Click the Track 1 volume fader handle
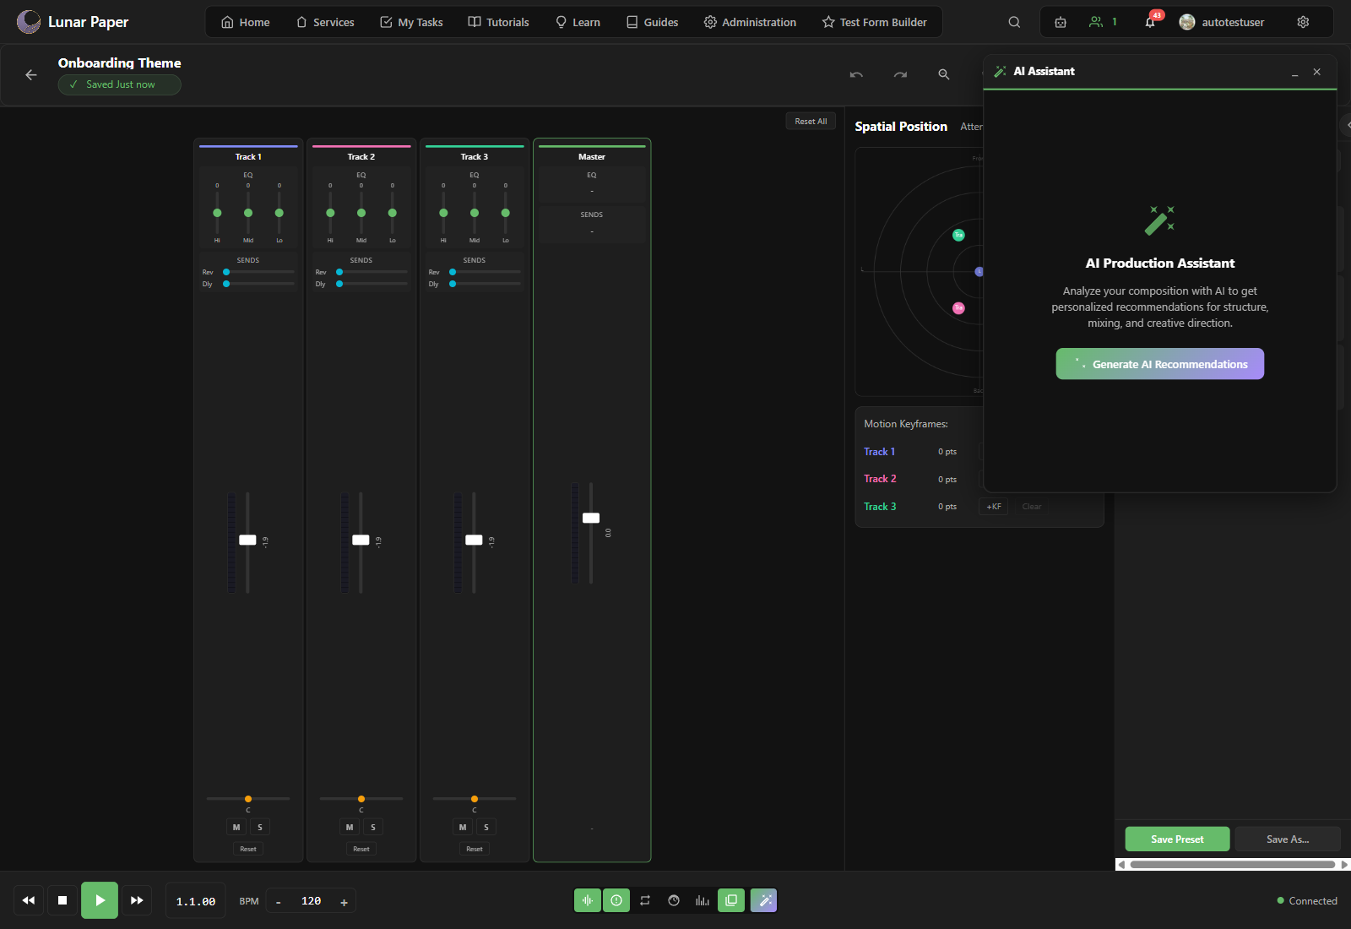 point(247,540)
